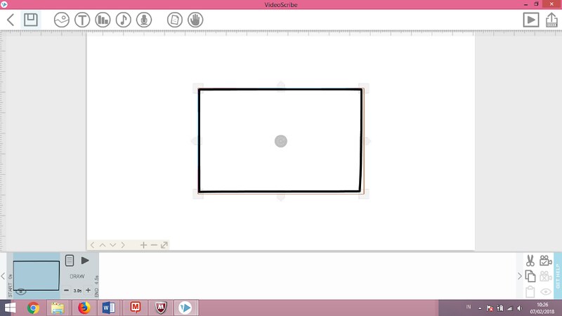Insert a chart element
The width and height of the screenshot is (562, 316).
pyautogui.click(x=103, y=20)
